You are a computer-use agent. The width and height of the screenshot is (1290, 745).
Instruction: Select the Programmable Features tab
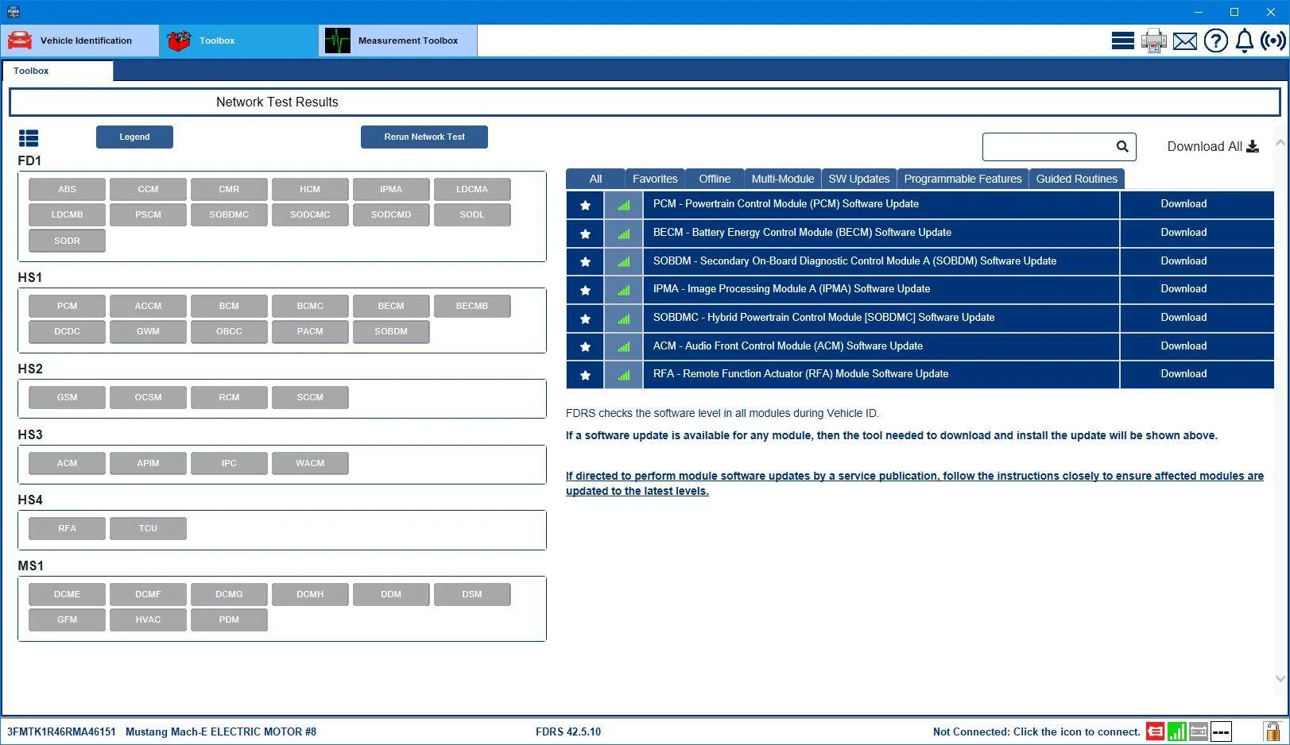pyautogui.click(x=963, y=179)
